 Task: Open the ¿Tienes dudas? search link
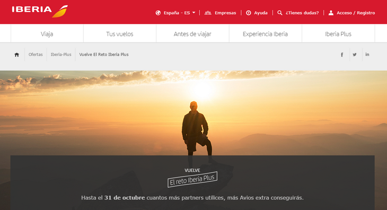302,13
